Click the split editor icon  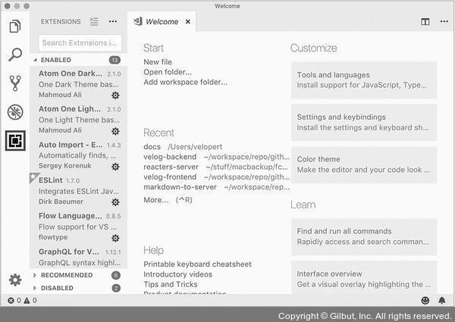coord(425,22)
